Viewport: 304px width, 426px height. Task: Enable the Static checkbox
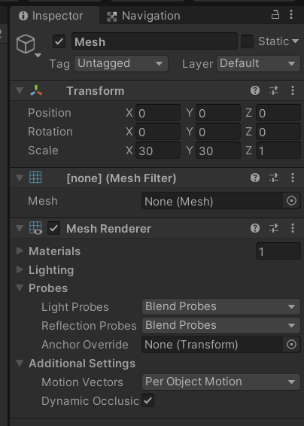point(247,41)
